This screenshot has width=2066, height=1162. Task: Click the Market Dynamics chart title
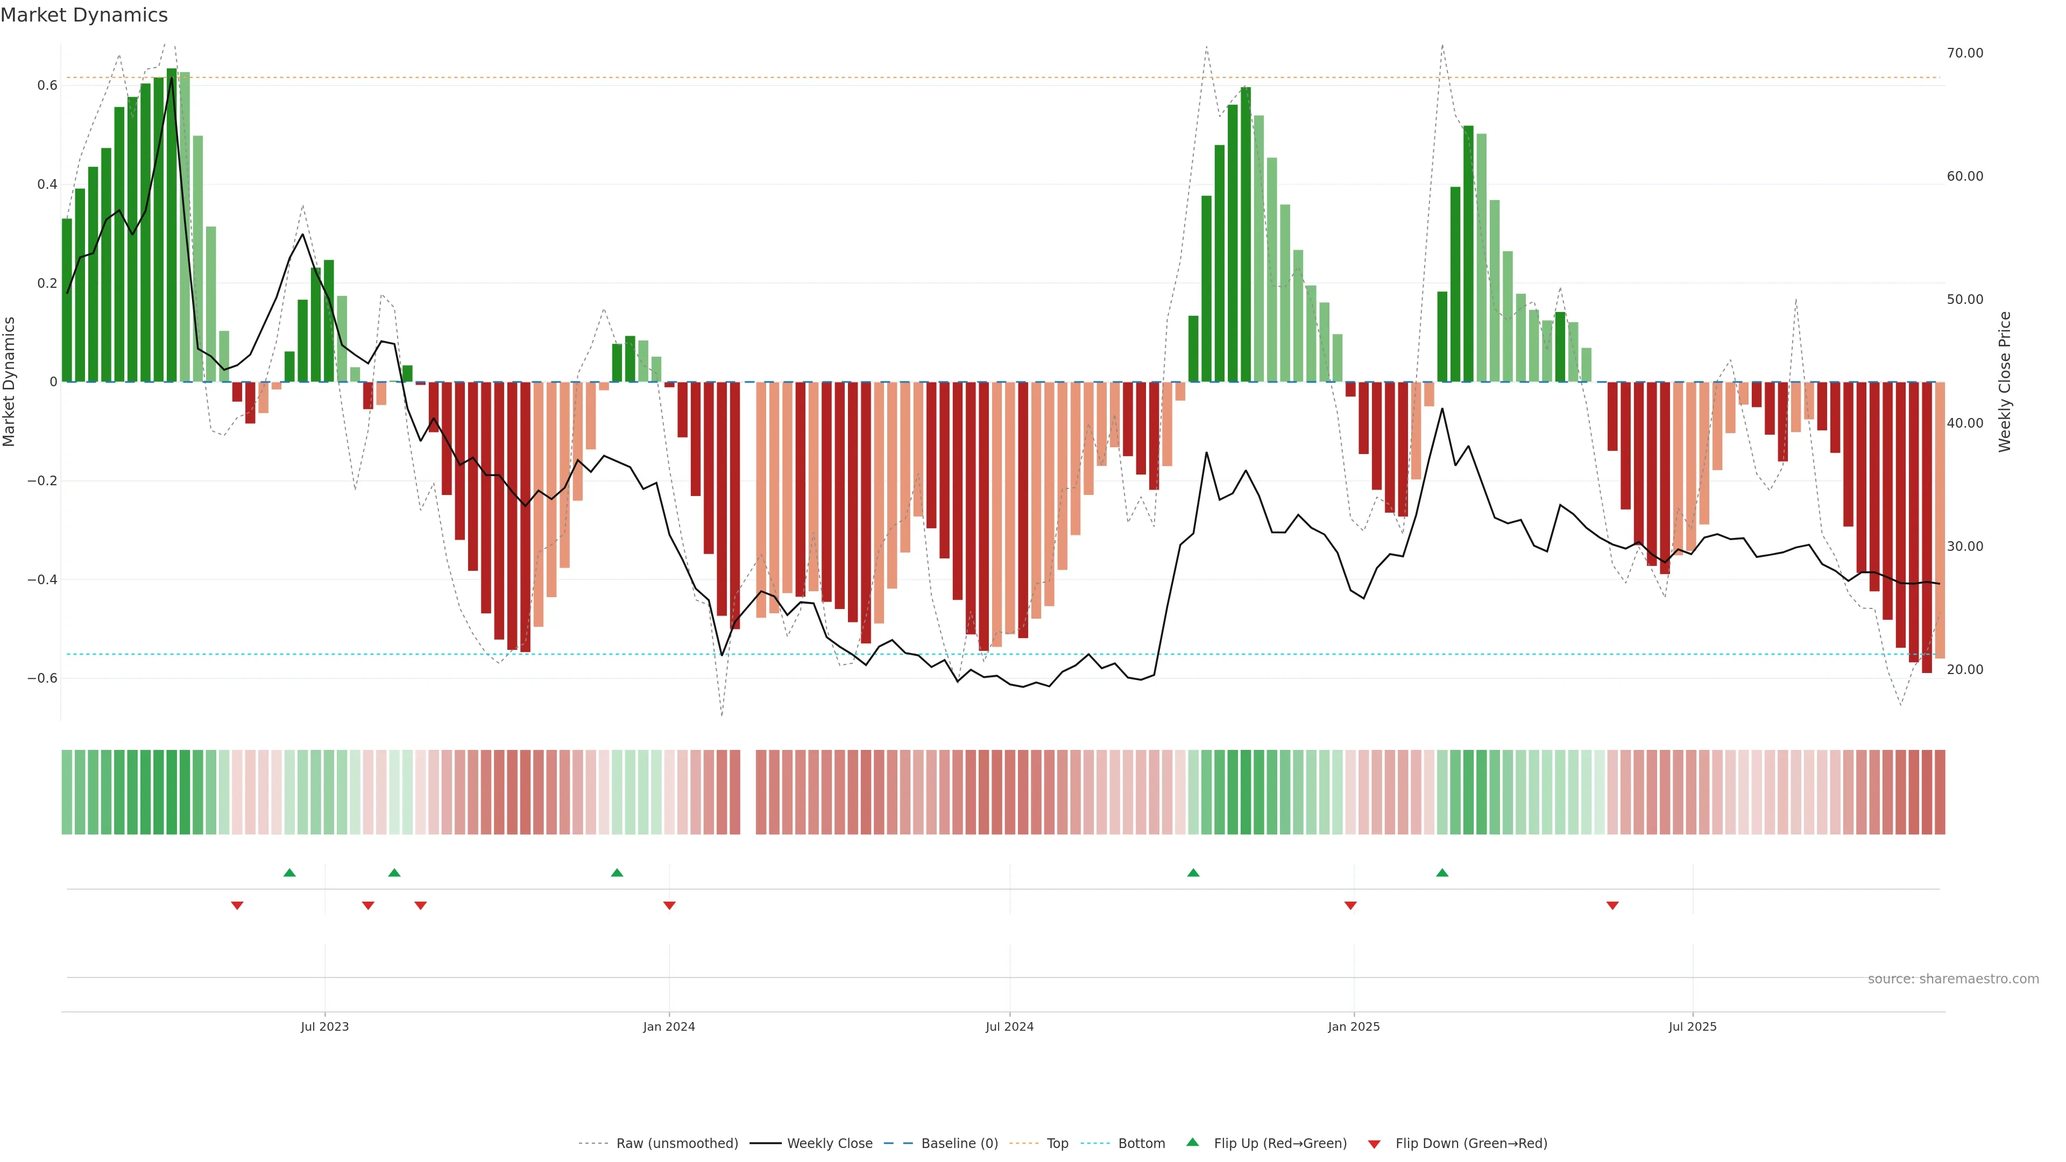click(x=84, y=15)
